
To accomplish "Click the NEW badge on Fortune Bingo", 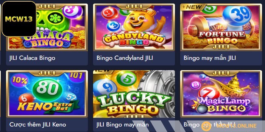I will click(x=192, y=7).
